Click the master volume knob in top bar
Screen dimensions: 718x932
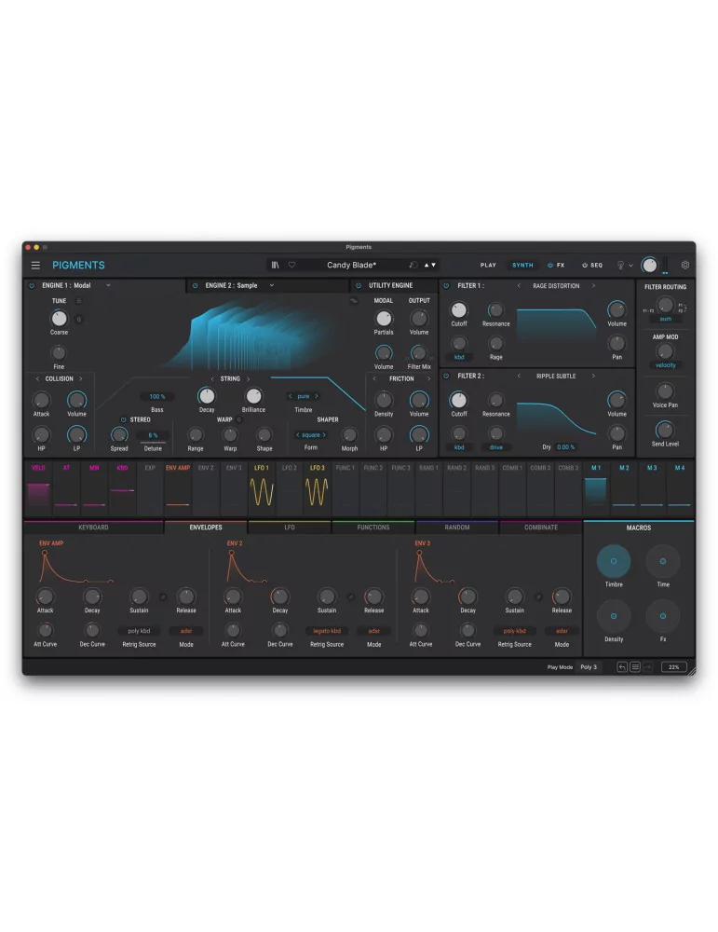[x=649, y=265]
